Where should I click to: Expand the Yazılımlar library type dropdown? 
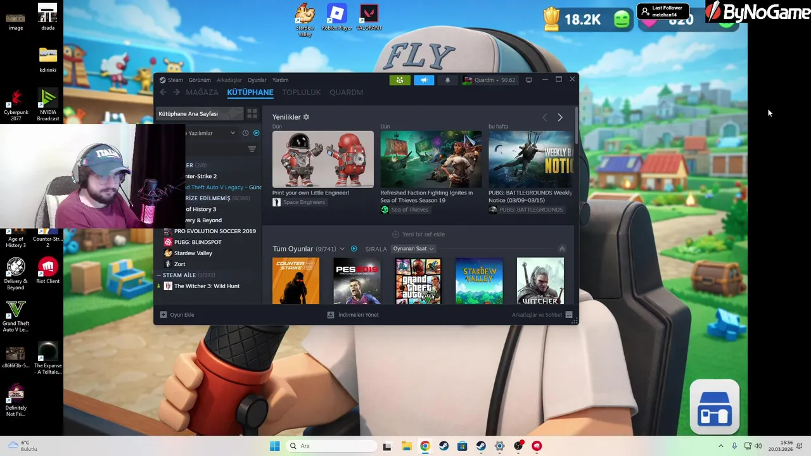(233, 133)
